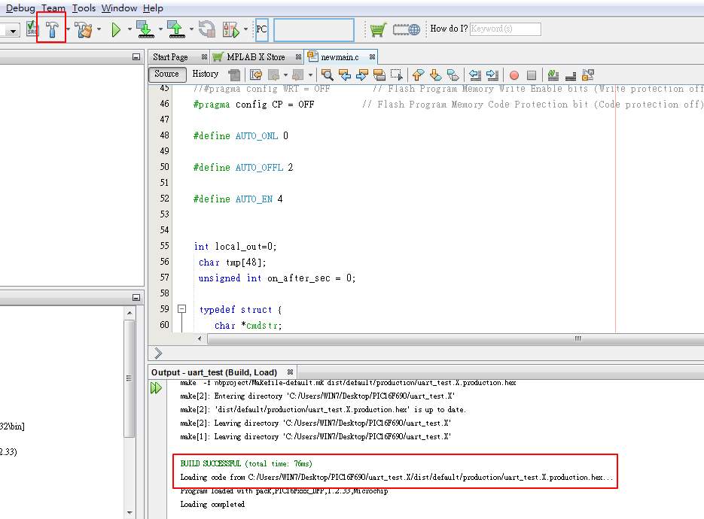Click Find Previous Occurrence icon
Image resolution: width=704 pixels, height=519 pixels.
coord(345,75)
